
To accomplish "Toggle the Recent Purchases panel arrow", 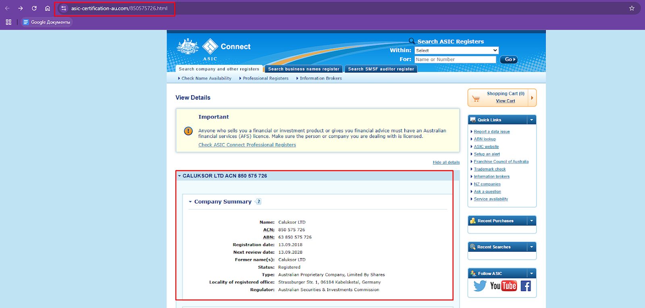I will tap(532, 221).
